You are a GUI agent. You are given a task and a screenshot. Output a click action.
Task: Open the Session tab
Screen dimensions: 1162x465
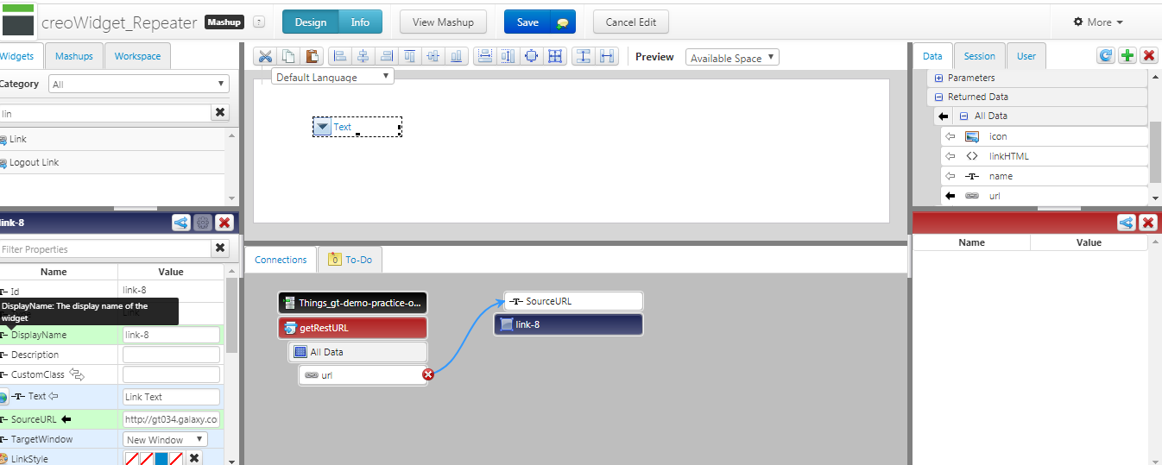(x=979, y=56)
